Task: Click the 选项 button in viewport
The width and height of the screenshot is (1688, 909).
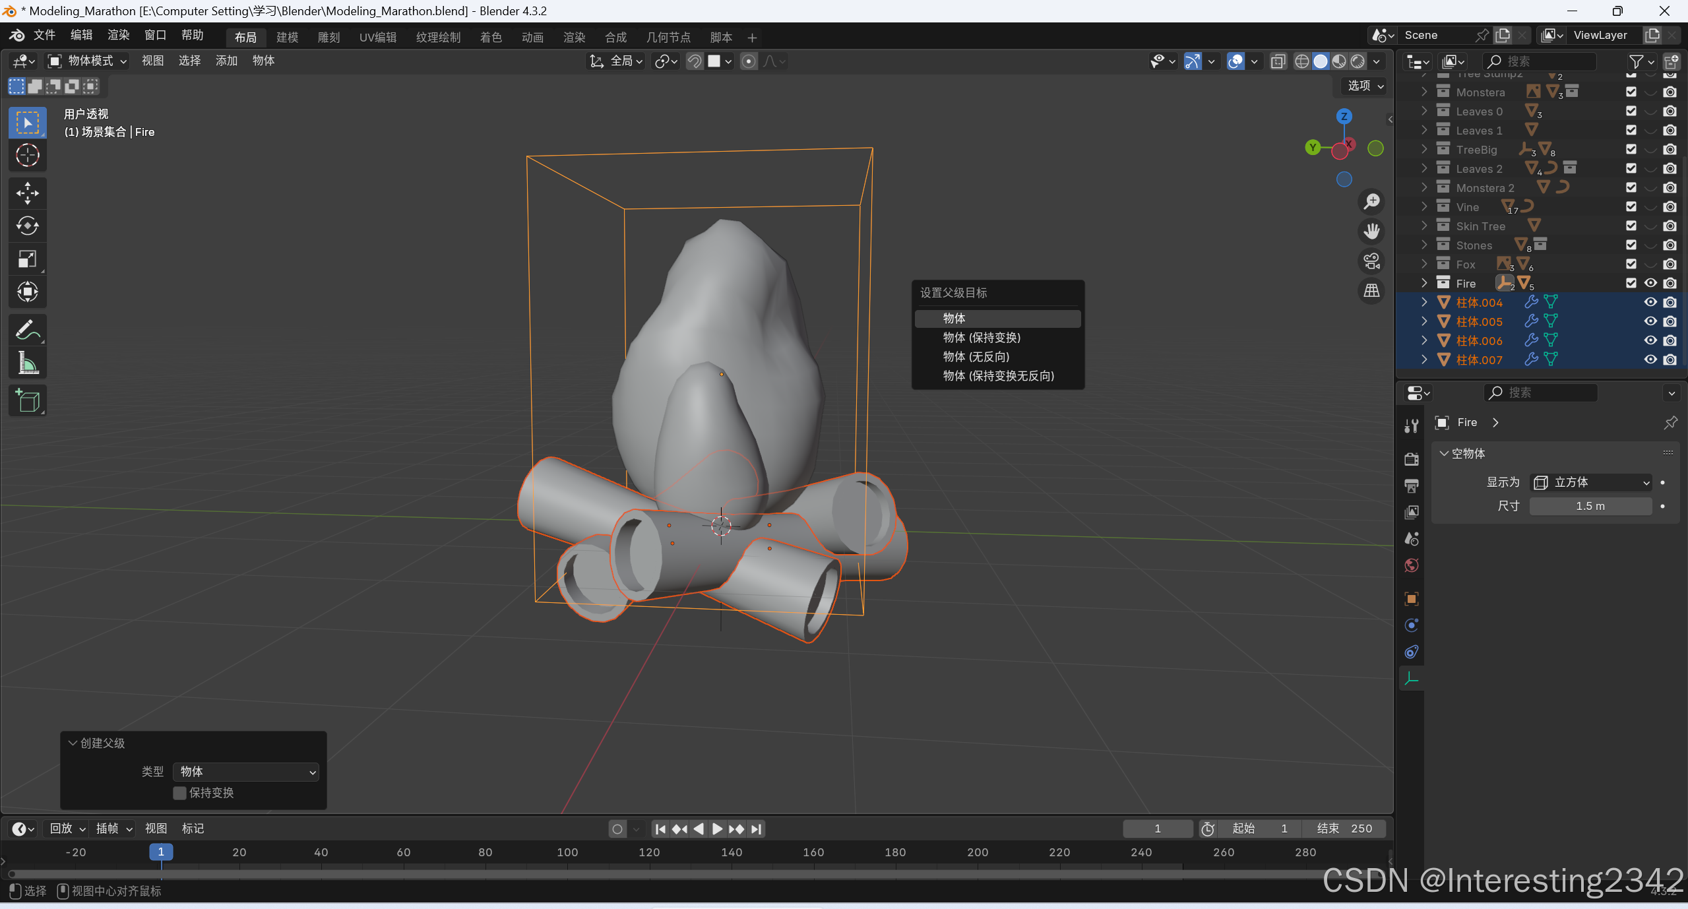Action: click(1365, 86)
